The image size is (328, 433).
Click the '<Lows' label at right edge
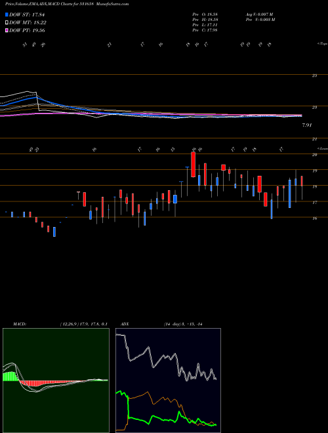tap(322, 148)
